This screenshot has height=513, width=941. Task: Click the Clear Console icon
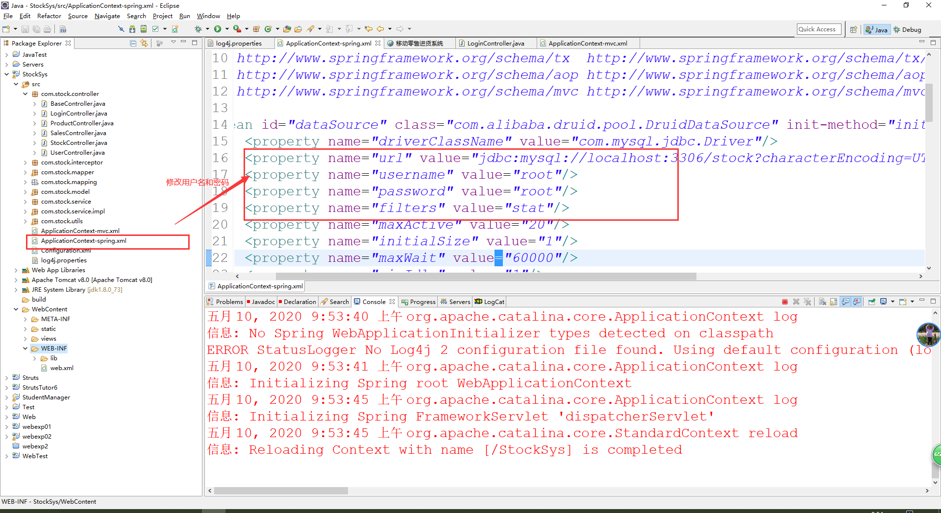tap(822, 302)
